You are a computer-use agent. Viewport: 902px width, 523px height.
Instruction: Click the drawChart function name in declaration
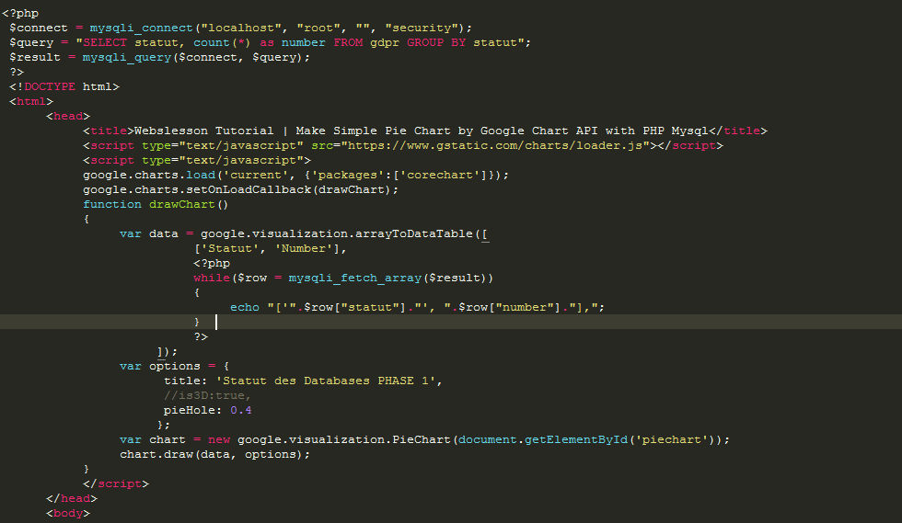(182, 205)
